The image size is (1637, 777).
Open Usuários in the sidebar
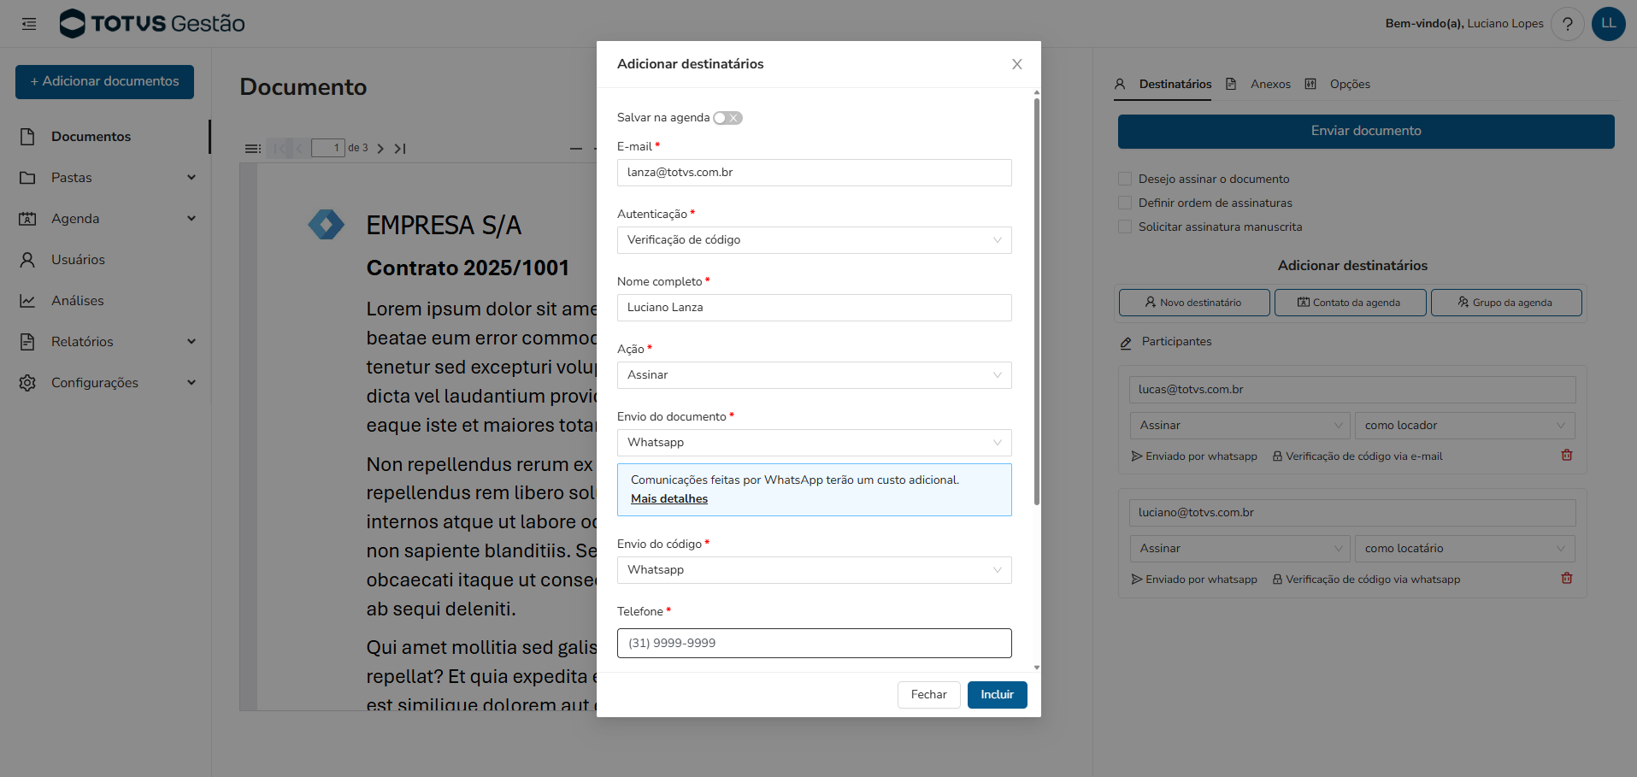click(78, 260)
